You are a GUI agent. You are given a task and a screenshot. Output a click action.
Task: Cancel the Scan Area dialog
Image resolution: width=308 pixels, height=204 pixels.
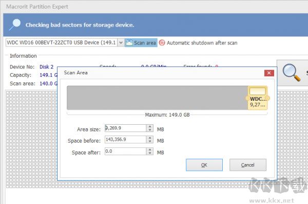pos(248,165)
